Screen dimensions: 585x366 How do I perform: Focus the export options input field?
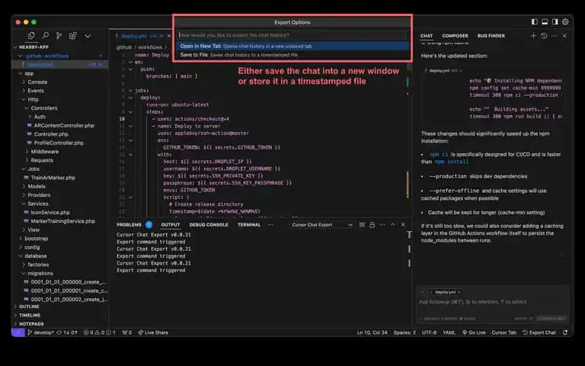click(292, 35)
